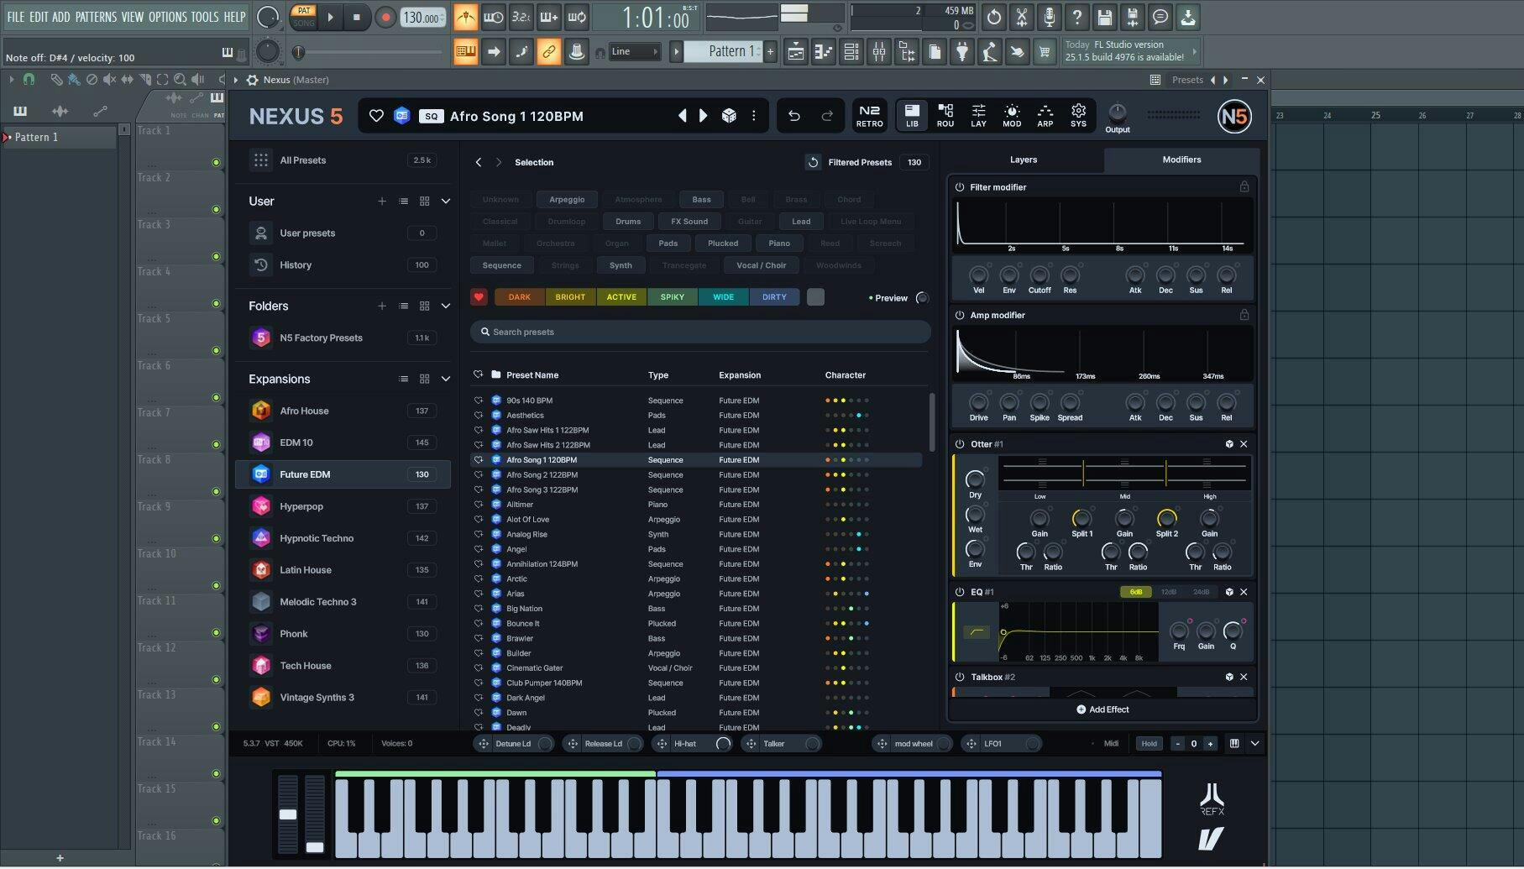This screenshot has width=1524, height=869.
Task: Open the OPTIONS menu
Action: (x=168, y=17)
